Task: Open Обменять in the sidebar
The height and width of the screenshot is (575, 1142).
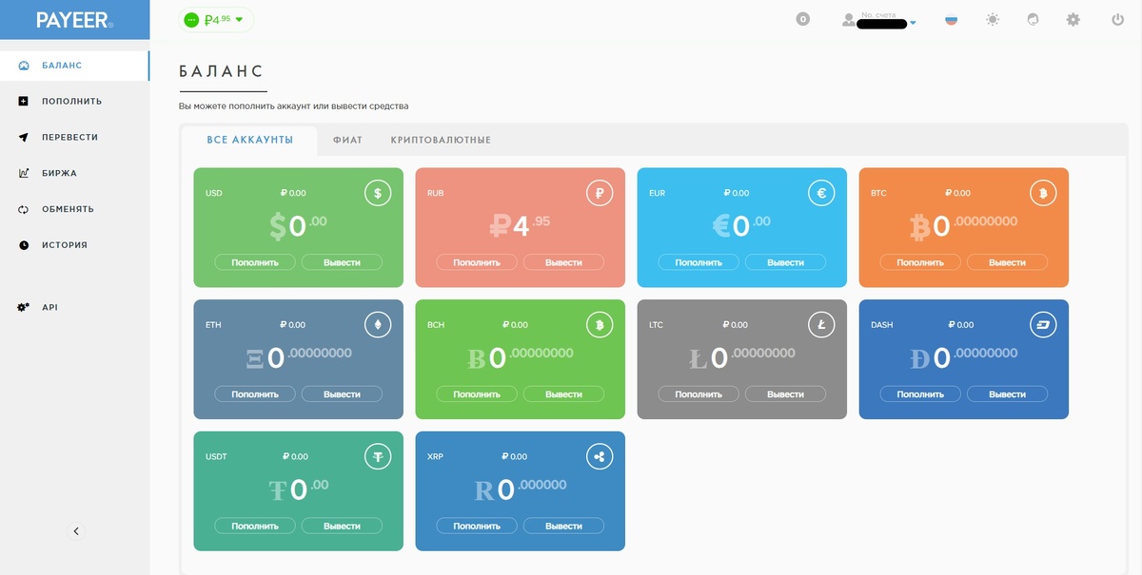Action: click(74, 209)
